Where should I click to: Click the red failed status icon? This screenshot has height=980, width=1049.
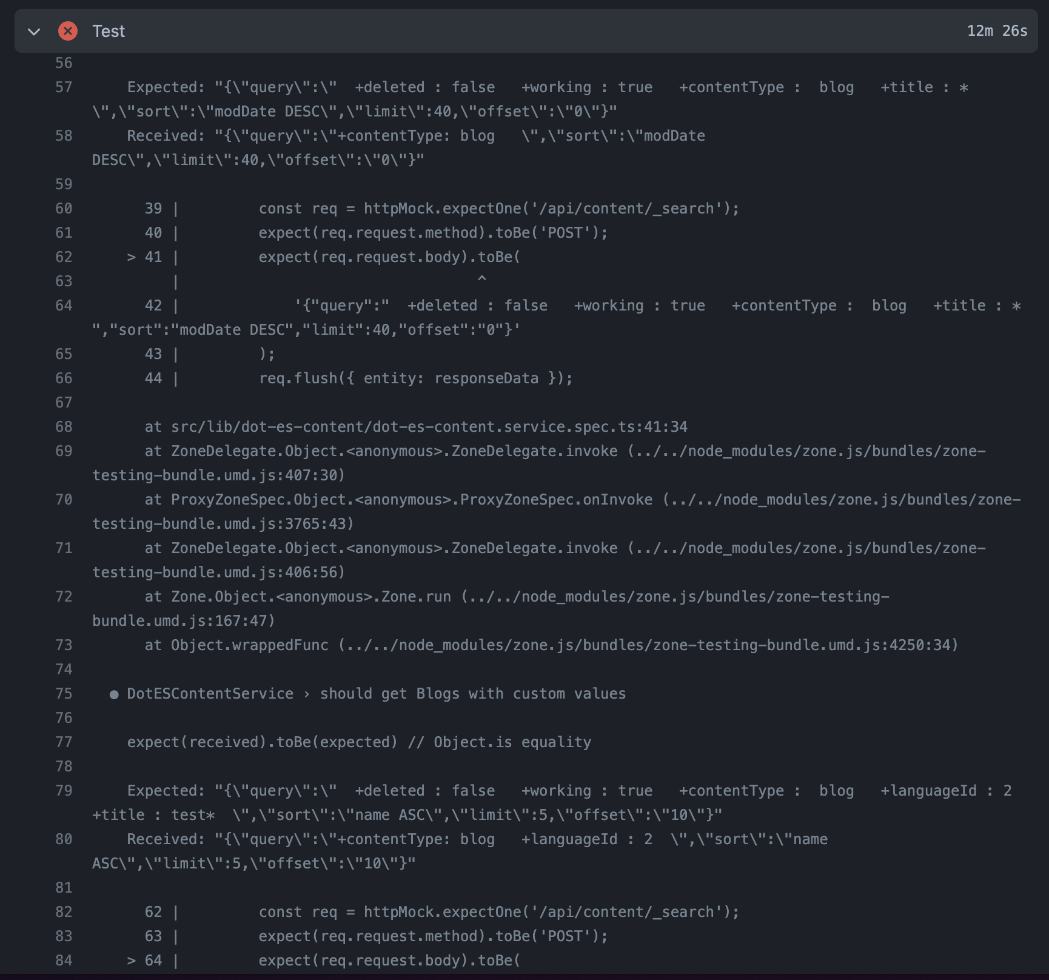tap(68, 31)
